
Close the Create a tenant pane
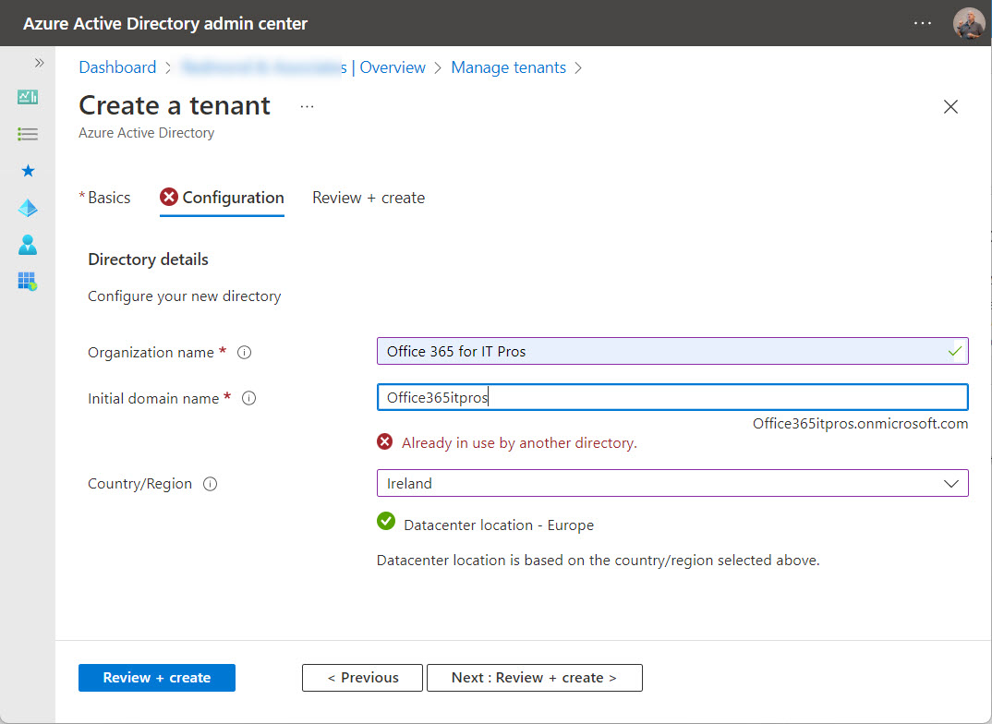pos(950,107)
